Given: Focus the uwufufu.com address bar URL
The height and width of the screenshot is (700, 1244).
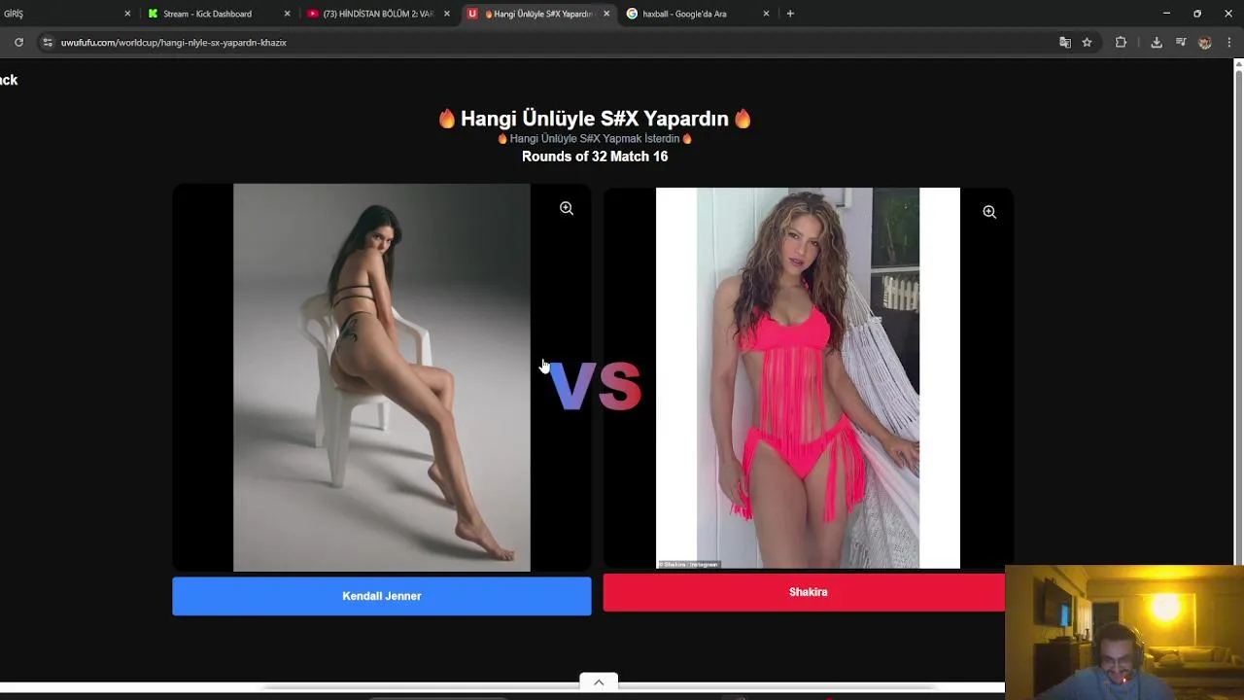Looking at the screenshot, I should coord(174,43).
